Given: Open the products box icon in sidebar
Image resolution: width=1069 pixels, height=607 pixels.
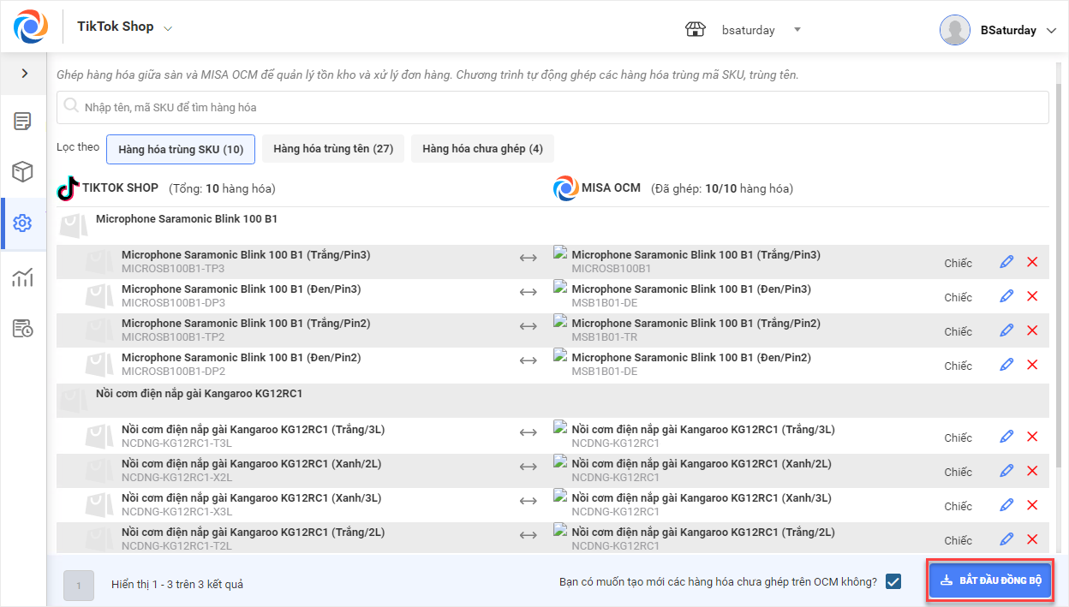Looking at the screenshot, I should [23, 172].
